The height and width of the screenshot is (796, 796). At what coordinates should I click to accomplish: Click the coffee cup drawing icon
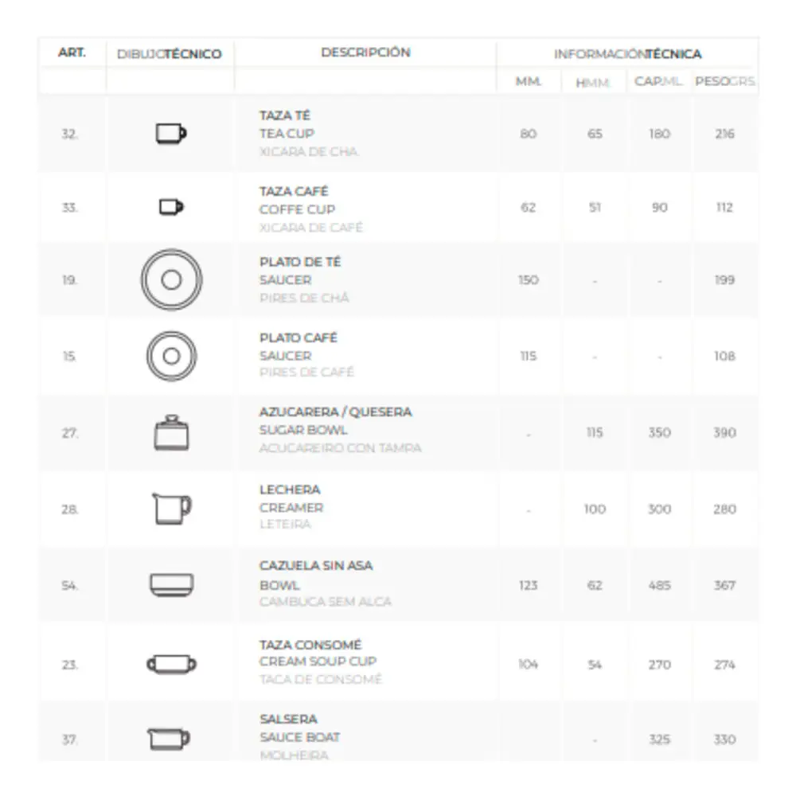(170, 207)
